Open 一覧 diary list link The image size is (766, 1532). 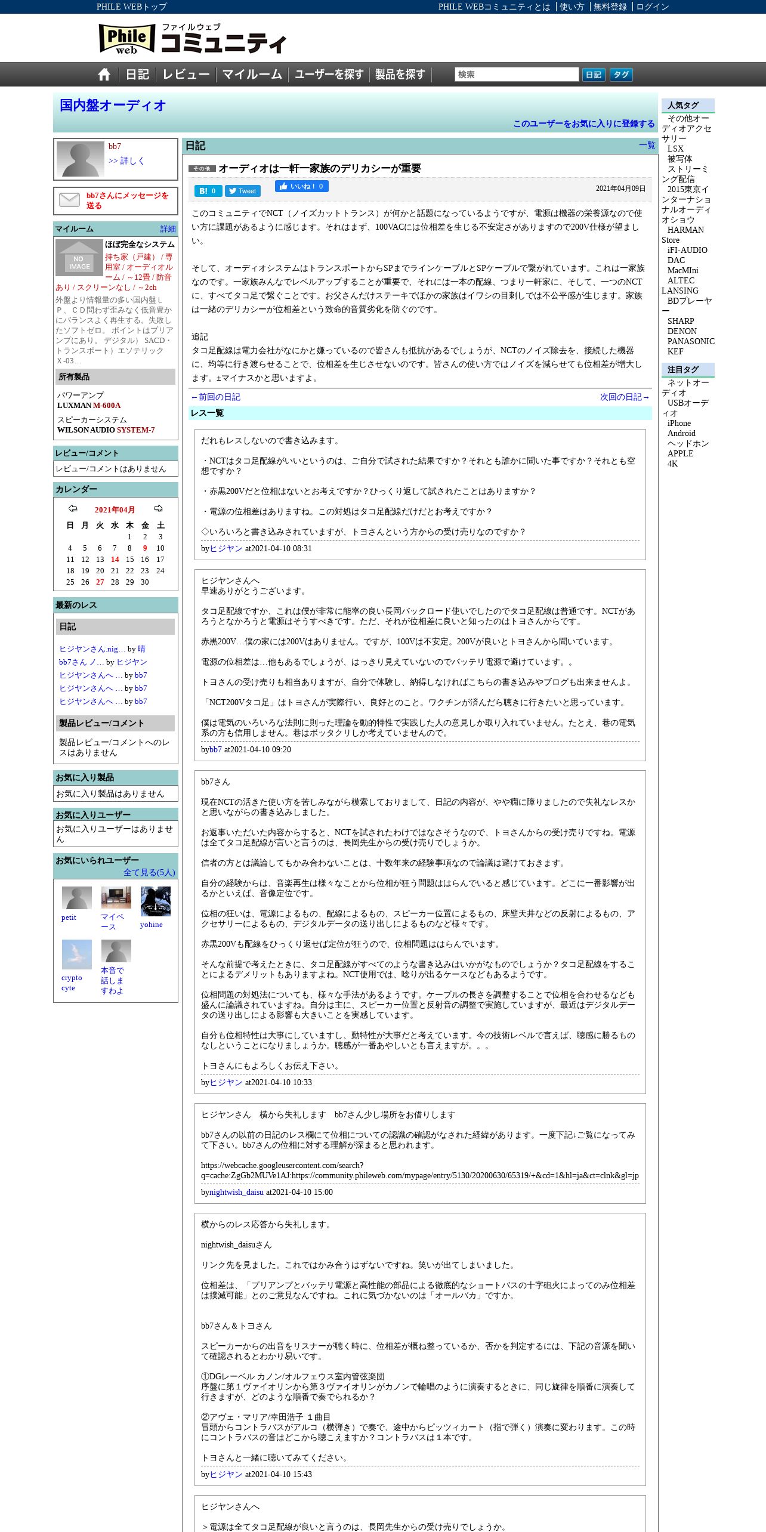click(647, 146)
